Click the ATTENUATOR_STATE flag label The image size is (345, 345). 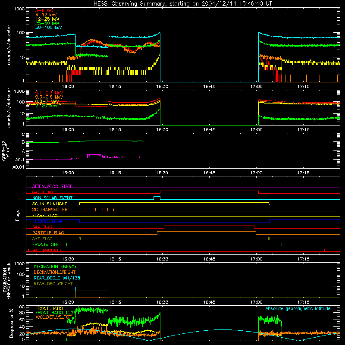[x=52, y=186]
